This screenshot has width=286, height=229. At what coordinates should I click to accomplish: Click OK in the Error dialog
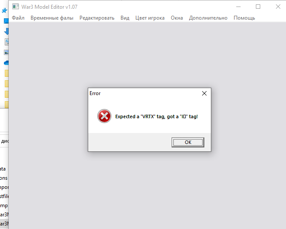pyautogui.click(x=188, y=142)
